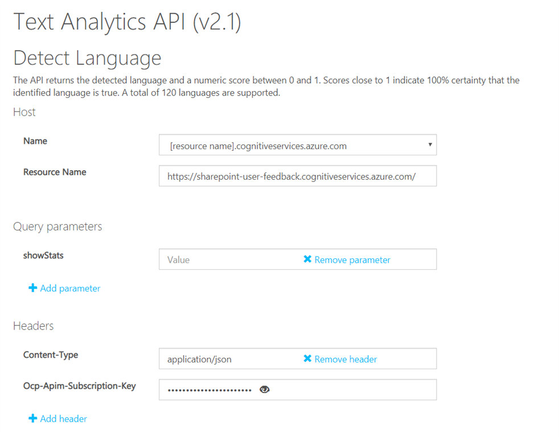The height and width of the screenshot is (437, 559).
Task: Click the Remove header text label
Action: [344, 359]
